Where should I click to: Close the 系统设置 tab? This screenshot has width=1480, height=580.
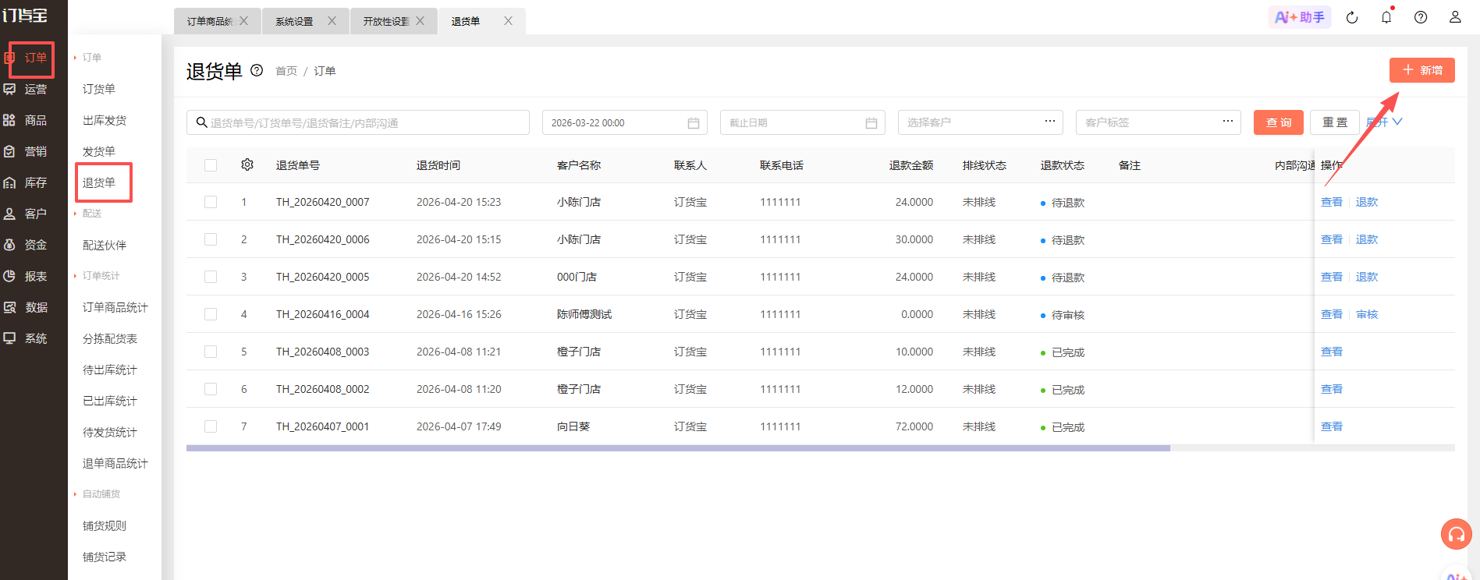[332, 21]
